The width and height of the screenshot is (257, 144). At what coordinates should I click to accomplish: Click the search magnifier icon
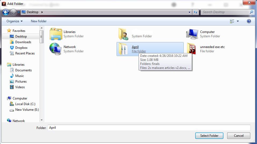[x=251, y=12]
